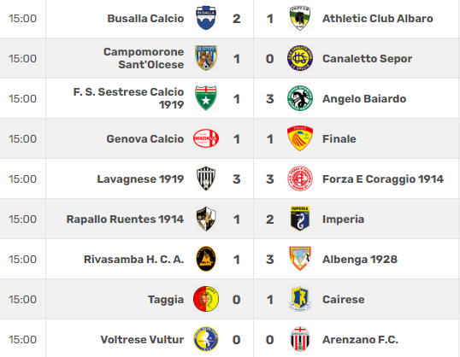
Task: Open the Finale yellow-red shield crest
Action: coord(300,138)
